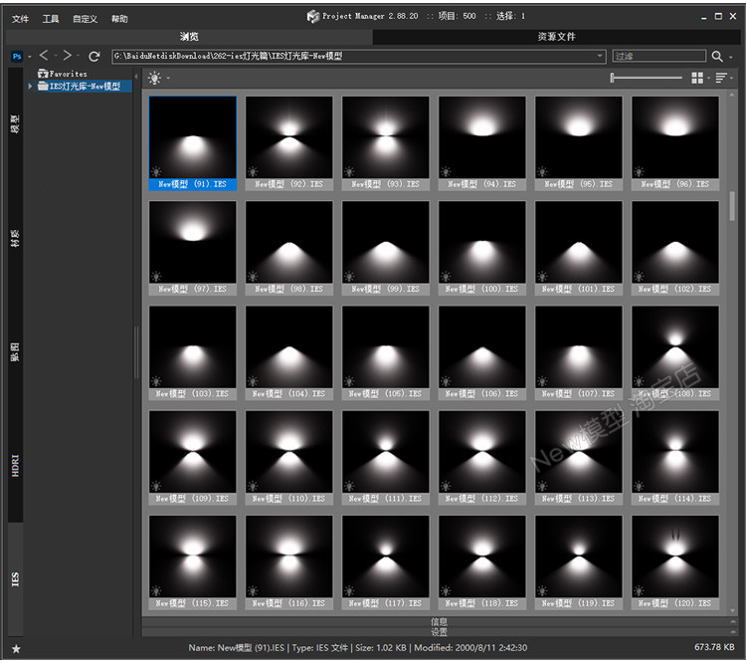Click the thumbnail size slider
Viewport: 746px width, 663px height.
647,78
